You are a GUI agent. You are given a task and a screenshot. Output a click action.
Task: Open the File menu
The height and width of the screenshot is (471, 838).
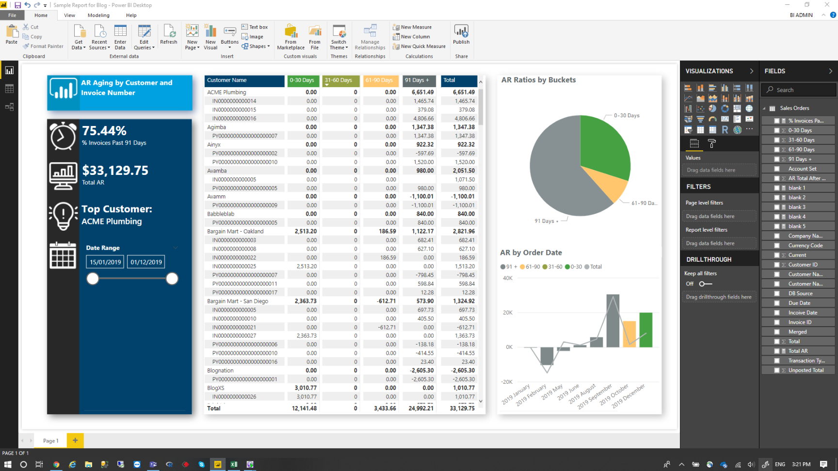[x=12, y=16]
